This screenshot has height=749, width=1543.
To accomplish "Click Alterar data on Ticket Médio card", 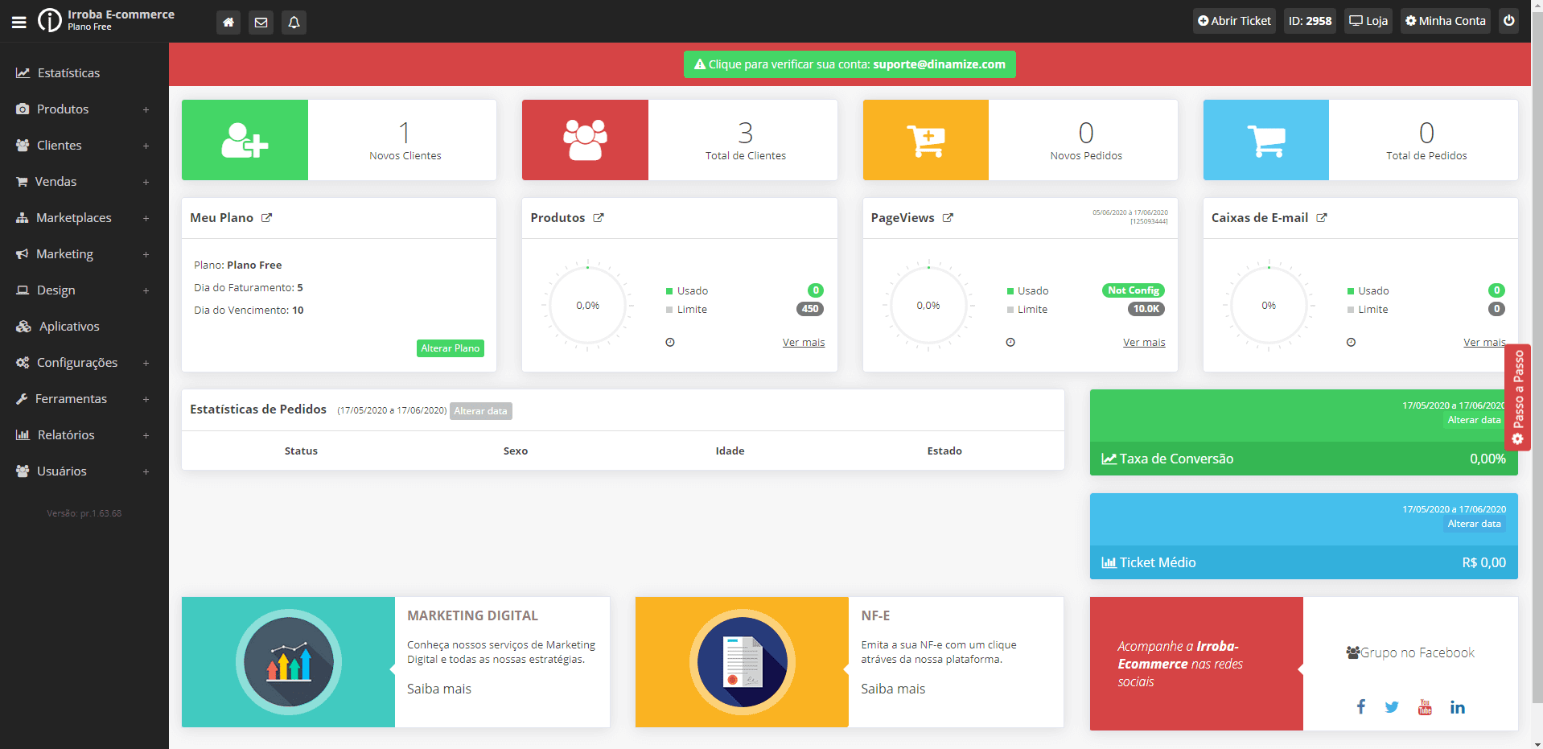I will pos(1474,524).
